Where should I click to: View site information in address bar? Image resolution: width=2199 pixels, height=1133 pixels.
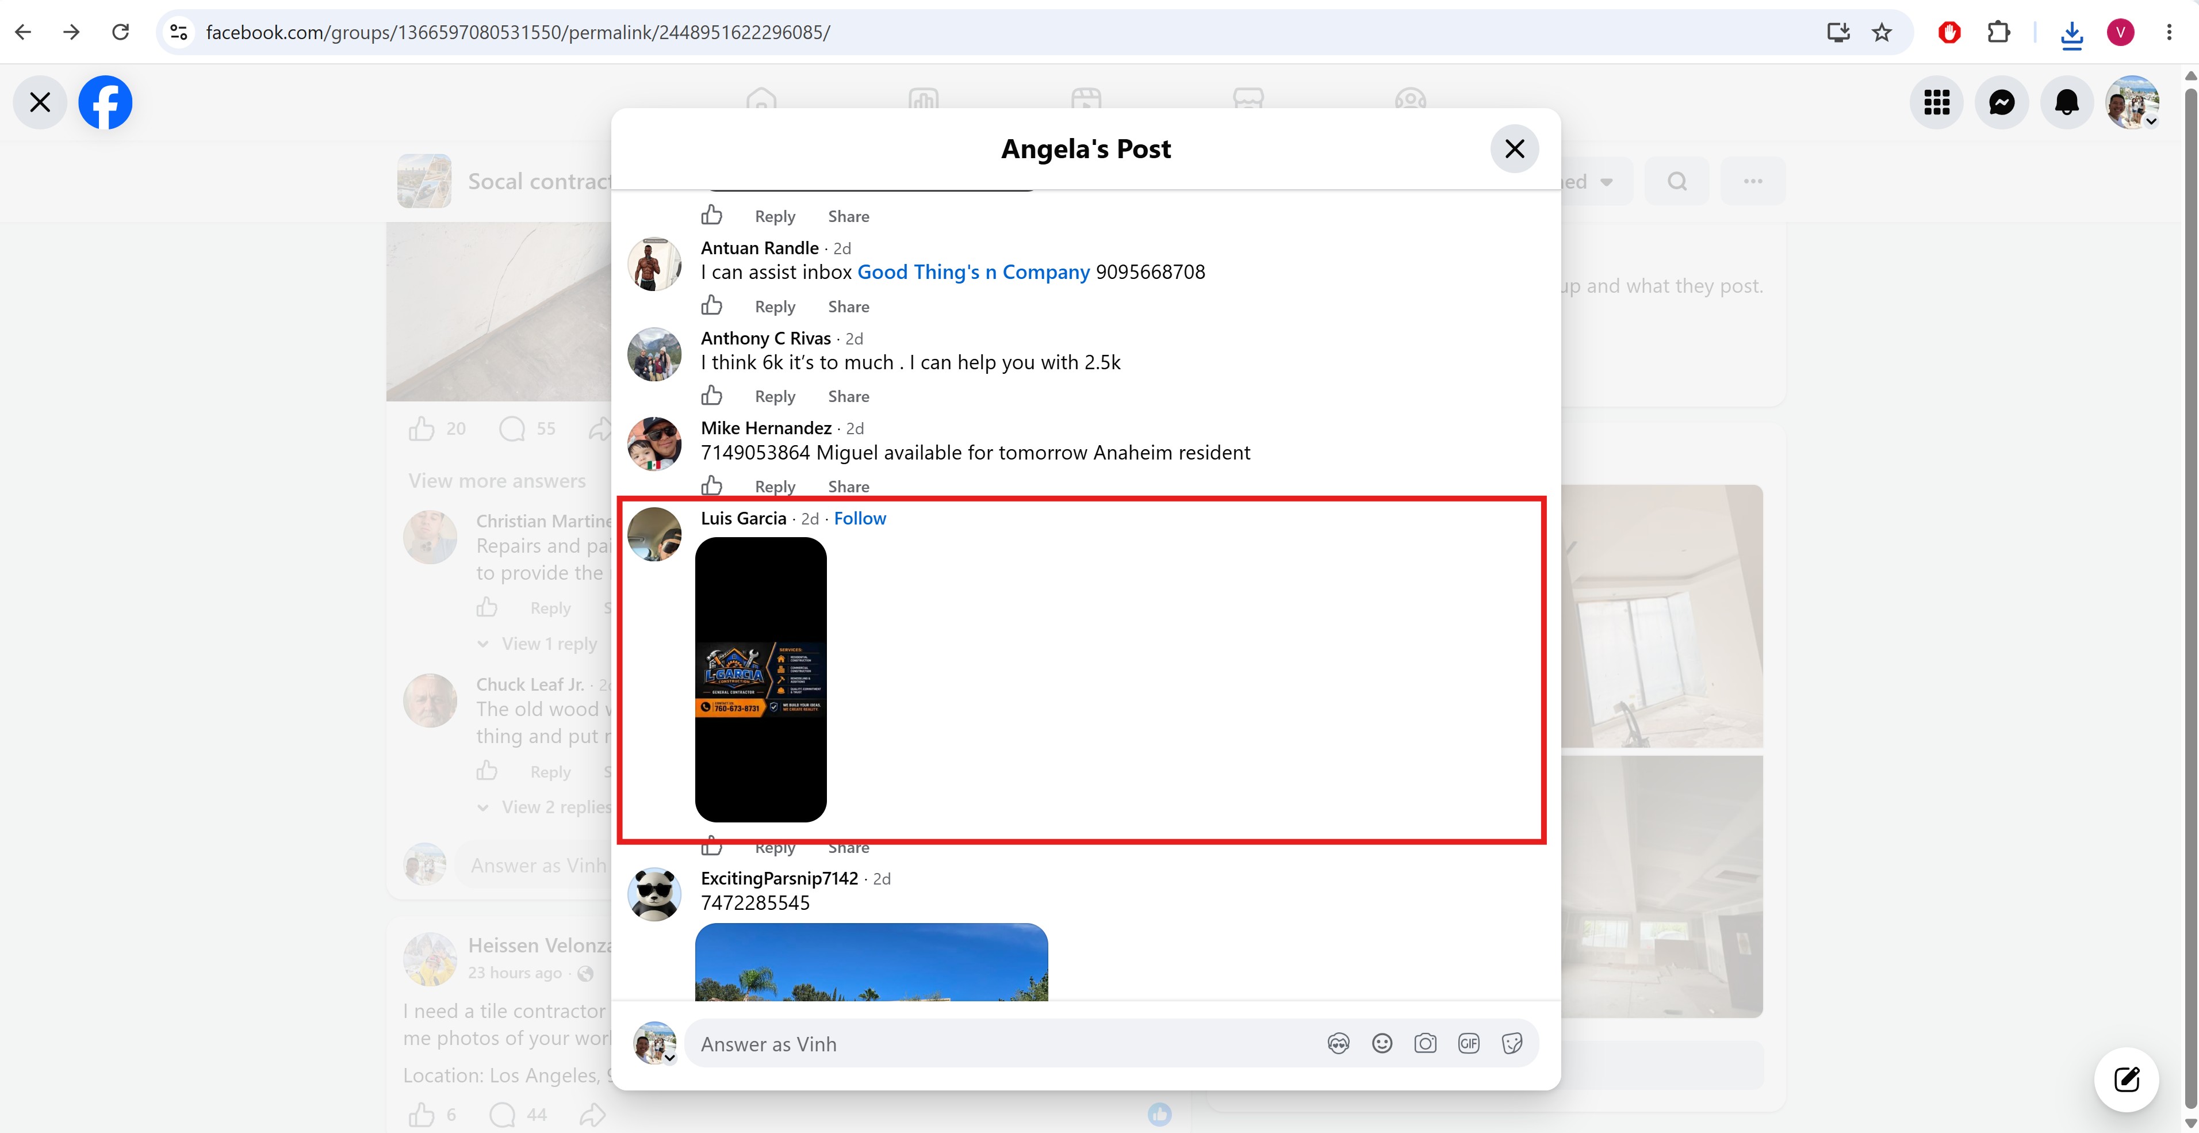[178, 32]
